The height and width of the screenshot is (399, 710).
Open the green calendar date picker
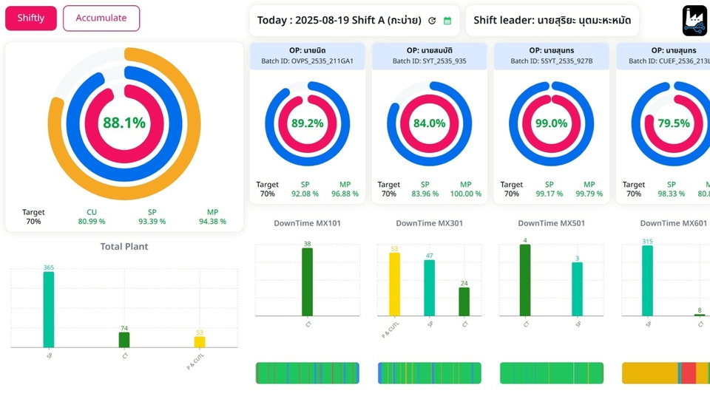pos(447,21)
